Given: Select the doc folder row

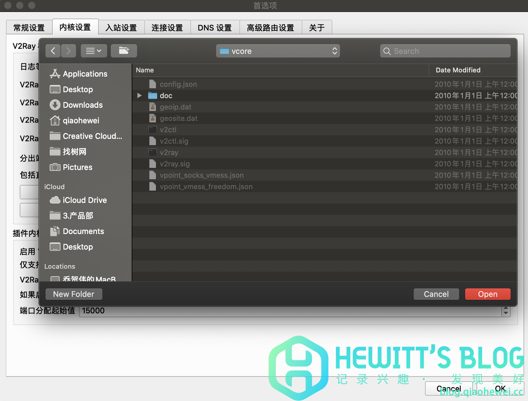Looking at the screenshot, I should (x=324, y=95).
